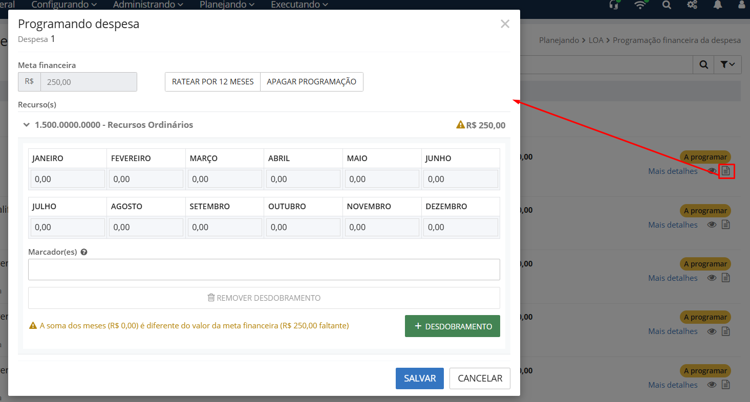The height and width of the screenshot is (402, 750).
Task: Click the eye icon in second A programar row
Action: (x=712, y=225)
